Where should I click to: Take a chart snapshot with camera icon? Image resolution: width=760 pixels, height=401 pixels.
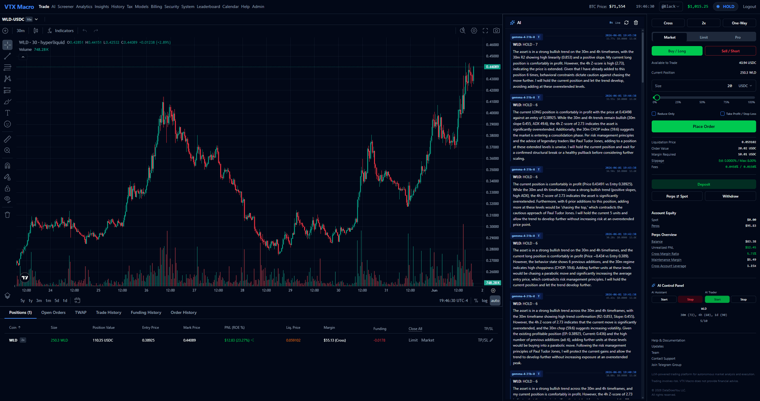click(x=496, y=31)
